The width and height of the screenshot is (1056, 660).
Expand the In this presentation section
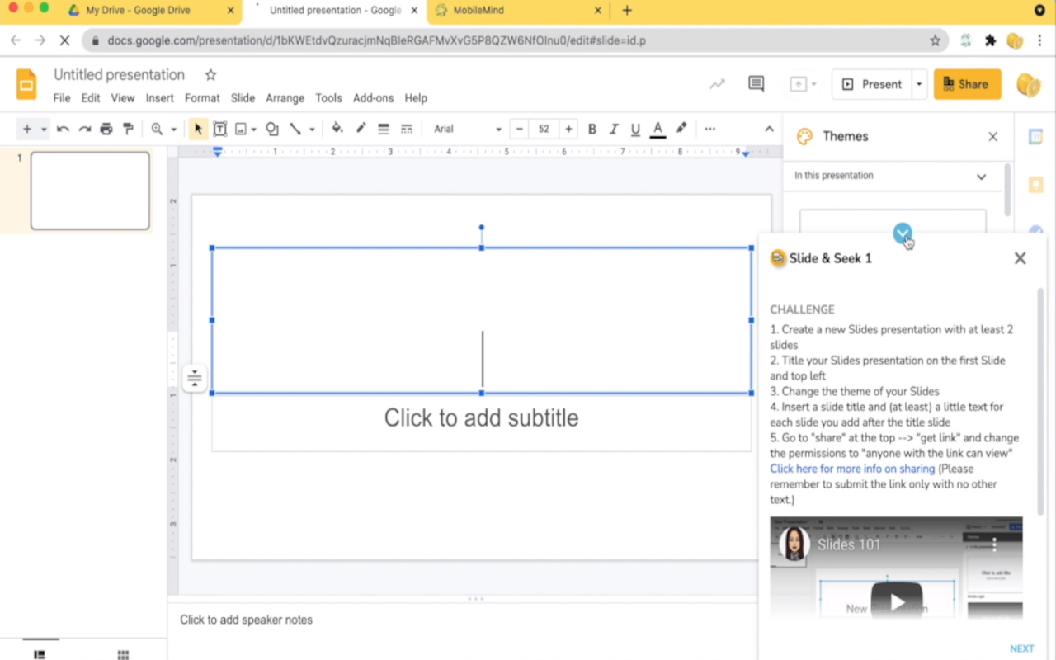point(890,176)
